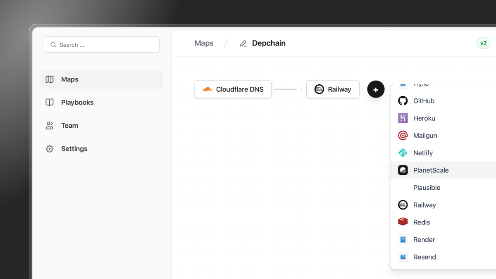Click the Redis logo icon in list
Viewport: 496px width, 279px height.
click(x=403, y=222)
